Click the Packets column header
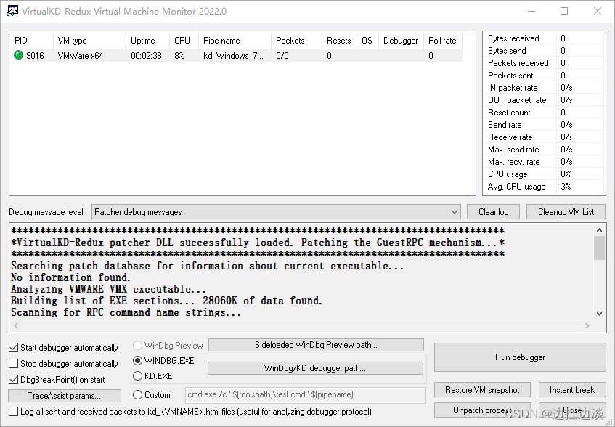 296,41
